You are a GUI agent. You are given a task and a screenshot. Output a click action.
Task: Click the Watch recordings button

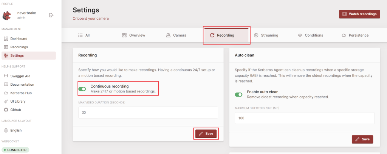[x=359, y=14]
